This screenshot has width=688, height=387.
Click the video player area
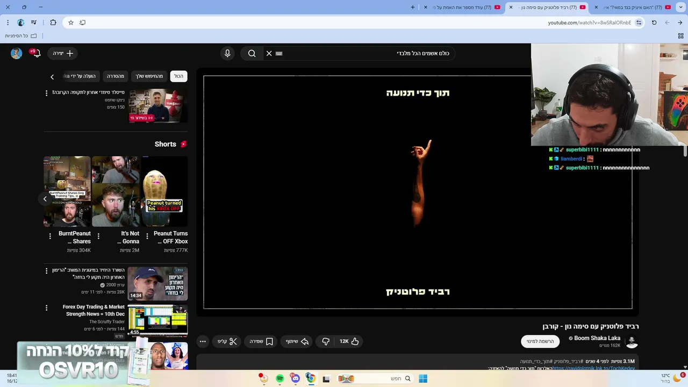pyautogui.click(x=418, y=192)
